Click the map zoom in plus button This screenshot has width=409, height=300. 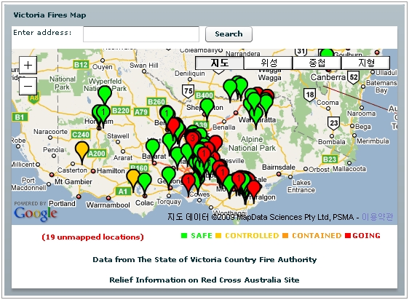28,65
